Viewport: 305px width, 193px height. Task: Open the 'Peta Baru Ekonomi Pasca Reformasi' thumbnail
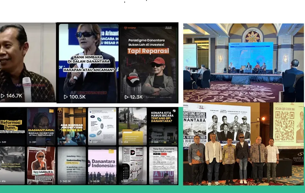click(163, 165)
